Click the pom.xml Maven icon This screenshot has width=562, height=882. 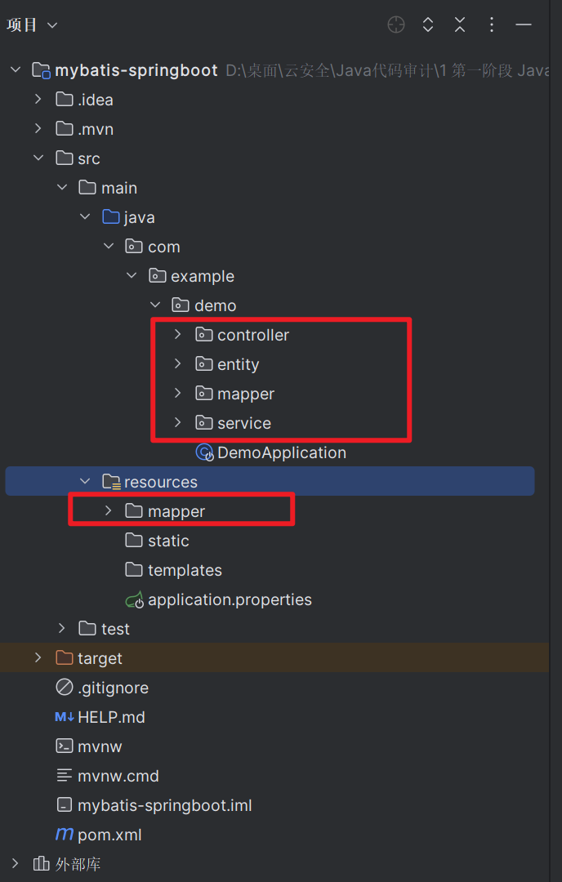[x=64, y=835]
